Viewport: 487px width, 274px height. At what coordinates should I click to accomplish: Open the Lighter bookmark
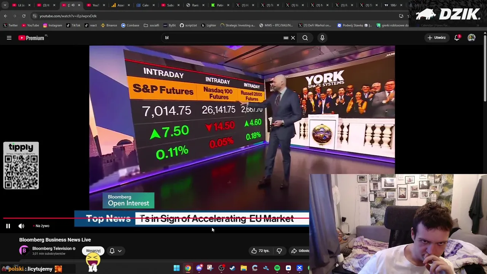[209, 25]
